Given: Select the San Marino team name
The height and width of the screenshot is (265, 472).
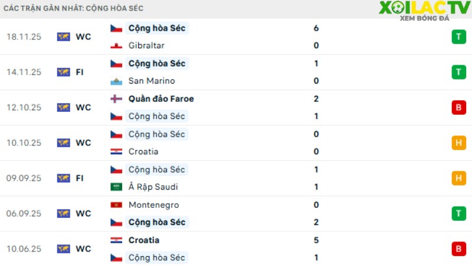Looking at the screenshot, I should pos(152,81).
